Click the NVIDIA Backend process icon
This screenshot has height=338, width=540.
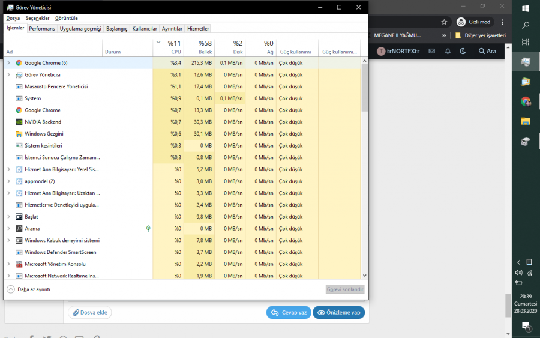tap(19, 122)
